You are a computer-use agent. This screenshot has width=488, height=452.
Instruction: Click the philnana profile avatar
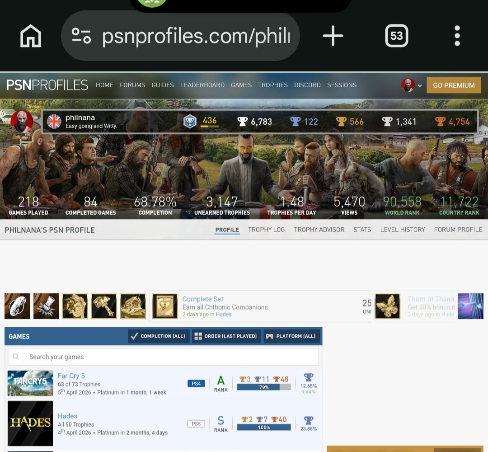[x=22, y=122]
